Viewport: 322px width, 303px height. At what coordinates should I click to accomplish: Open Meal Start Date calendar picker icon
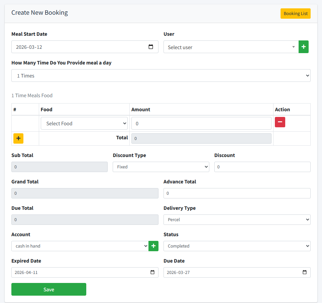(151, 47)
